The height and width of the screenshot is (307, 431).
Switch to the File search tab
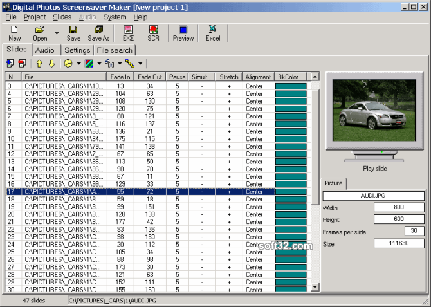[115, 50]
